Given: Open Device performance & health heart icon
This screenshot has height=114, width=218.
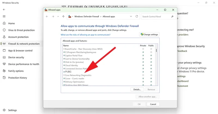Looking at the screenshot, I should [x=4, y=64].
